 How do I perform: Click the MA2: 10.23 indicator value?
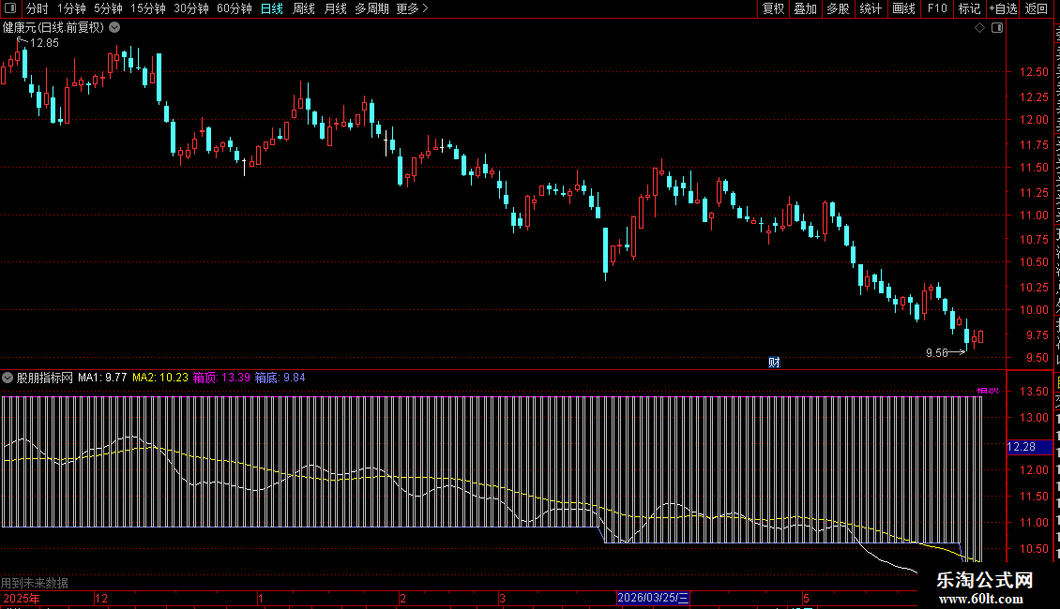pyautogui.click(x=160, y=378)
